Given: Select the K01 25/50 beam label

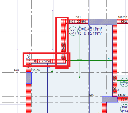Looking at the screenshot, I should click(78, 22).
